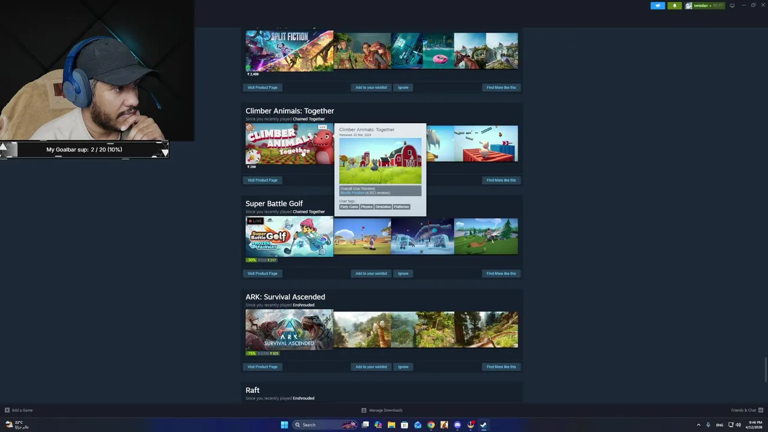Open Discord from the taskbar

click(x=457, y=425)
